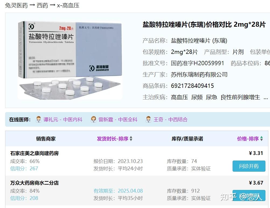This screenshot has width=270, height=208.
Task: Open 兔灵医药 breadcrumb link
Action: tap(16, 5)
